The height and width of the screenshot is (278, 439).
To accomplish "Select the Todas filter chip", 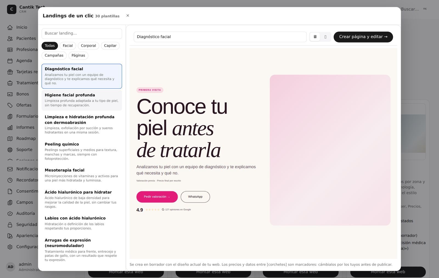I will (50, 46).
